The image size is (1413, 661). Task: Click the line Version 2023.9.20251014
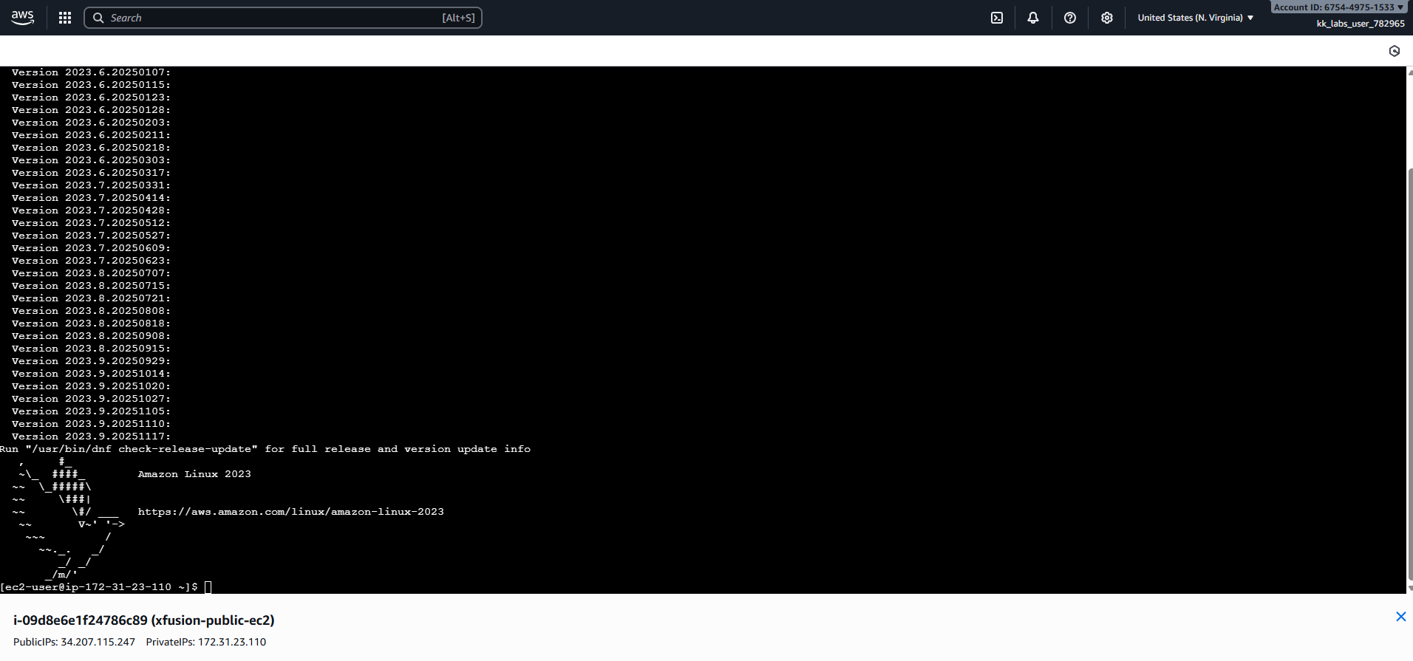pos(91,374)
